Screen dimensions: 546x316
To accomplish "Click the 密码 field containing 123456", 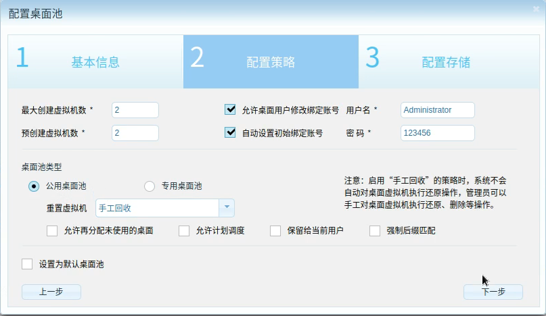I will point(437,133).
